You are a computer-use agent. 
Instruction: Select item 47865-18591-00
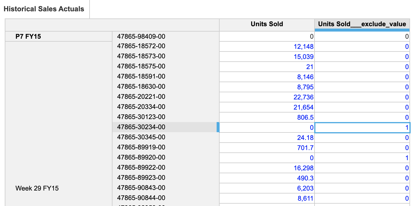[x=166, y=77]
